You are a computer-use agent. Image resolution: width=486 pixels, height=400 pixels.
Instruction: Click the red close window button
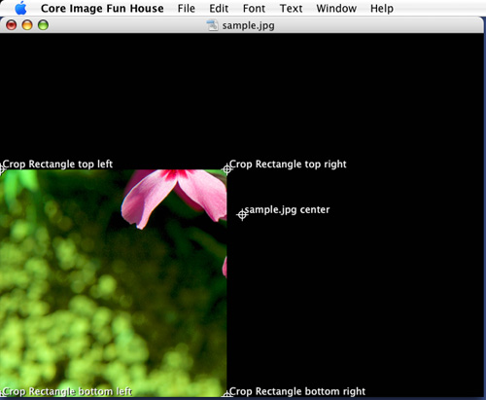click(x=12, y=25)
